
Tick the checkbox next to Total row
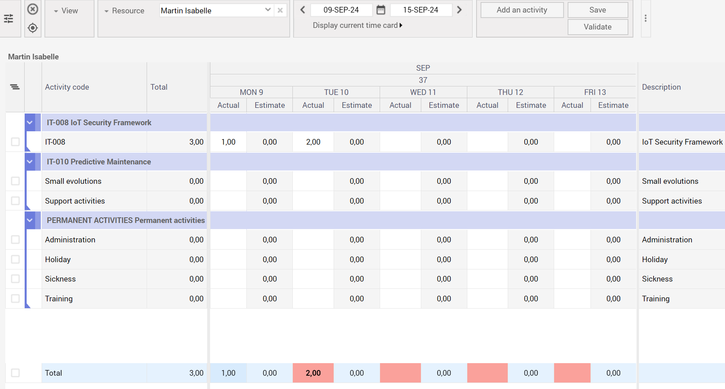coord(15,373)
